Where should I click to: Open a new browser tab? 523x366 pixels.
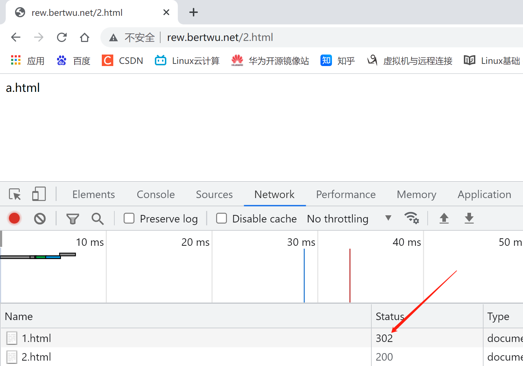(194, 12)
